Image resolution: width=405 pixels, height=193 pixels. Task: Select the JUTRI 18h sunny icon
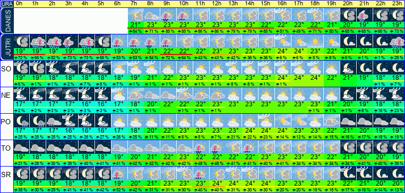click(x=315, y=41)
